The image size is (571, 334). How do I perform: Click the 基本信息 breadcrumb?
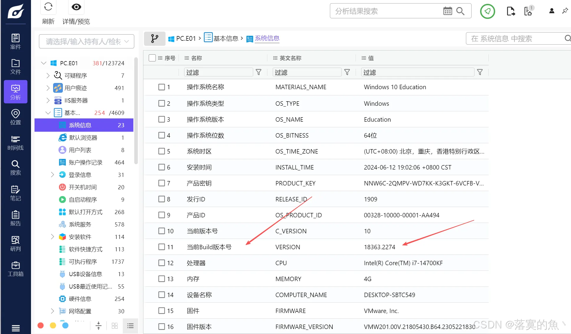click(x=221, y=38)
